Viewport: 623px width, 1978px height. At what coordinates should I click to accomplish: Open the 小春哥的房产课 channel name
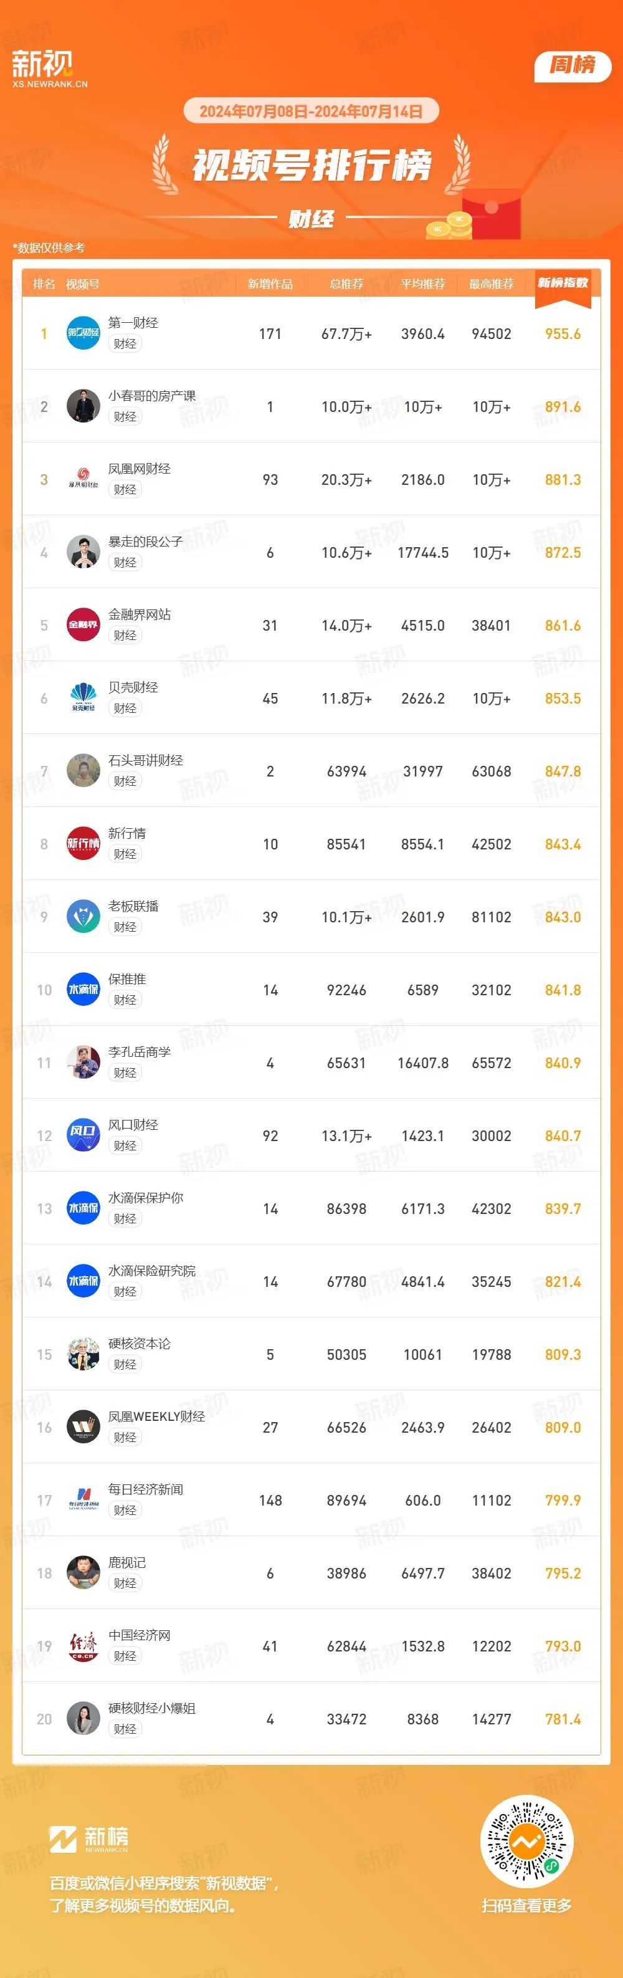point(152,396)
